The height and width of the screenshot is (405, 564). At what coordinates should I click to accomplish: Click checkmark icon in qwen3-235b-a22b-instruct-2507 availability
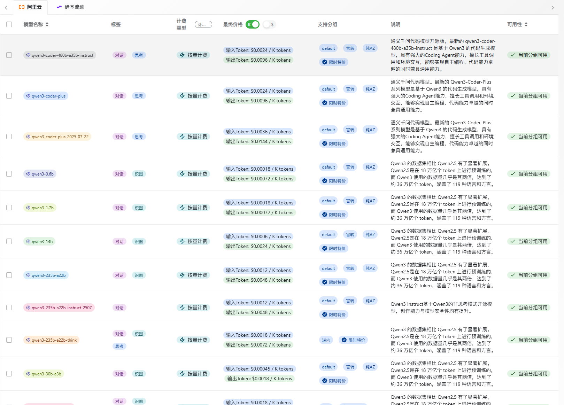tap(513, 307)
